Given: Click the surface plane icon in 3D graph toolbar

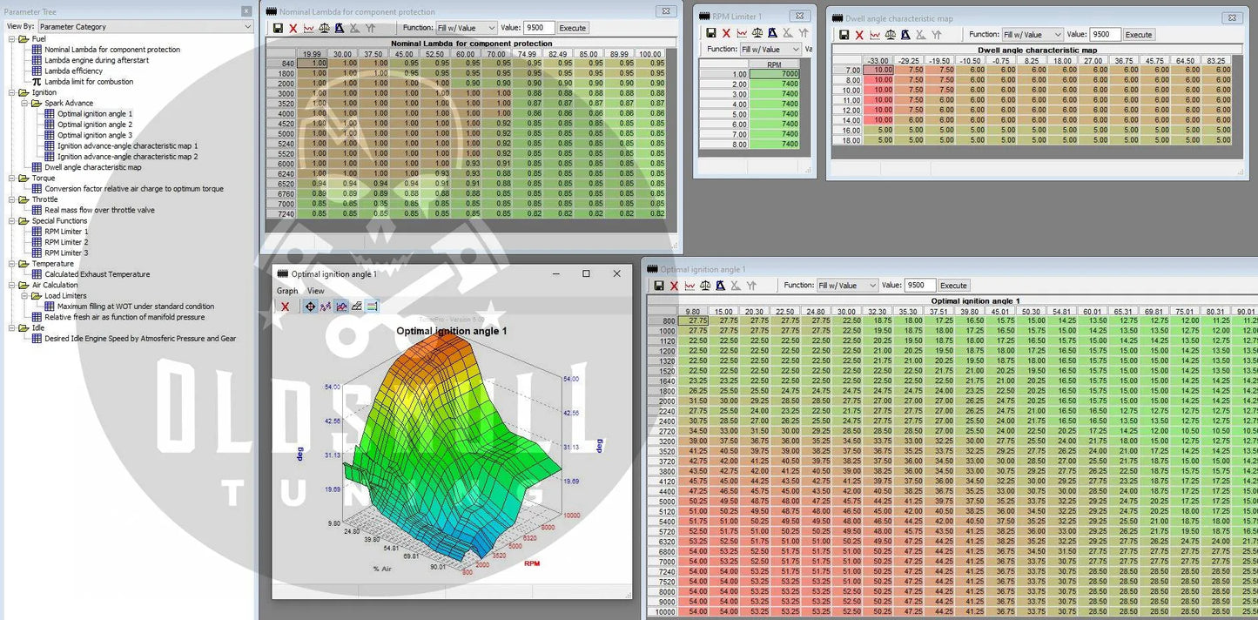Looking at the screenshot, I should pyautogui.click(x=357, y=307).
